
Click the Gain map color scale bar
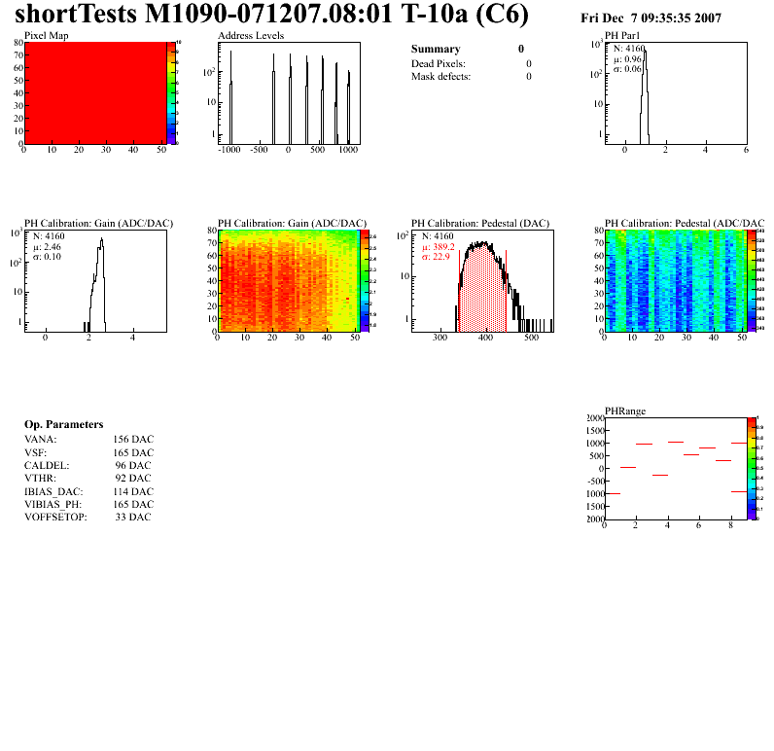(366, 280)
